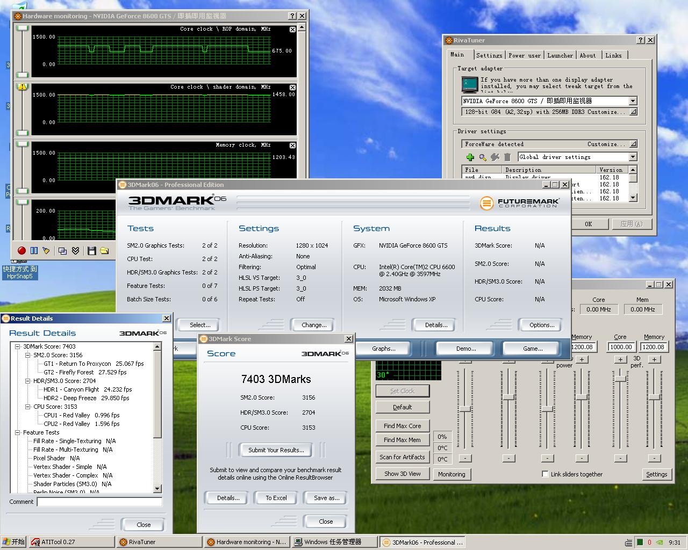Open the Global driver settings dropdown
The height and width of the screenshot is (550, 688).
click(633, 157)
